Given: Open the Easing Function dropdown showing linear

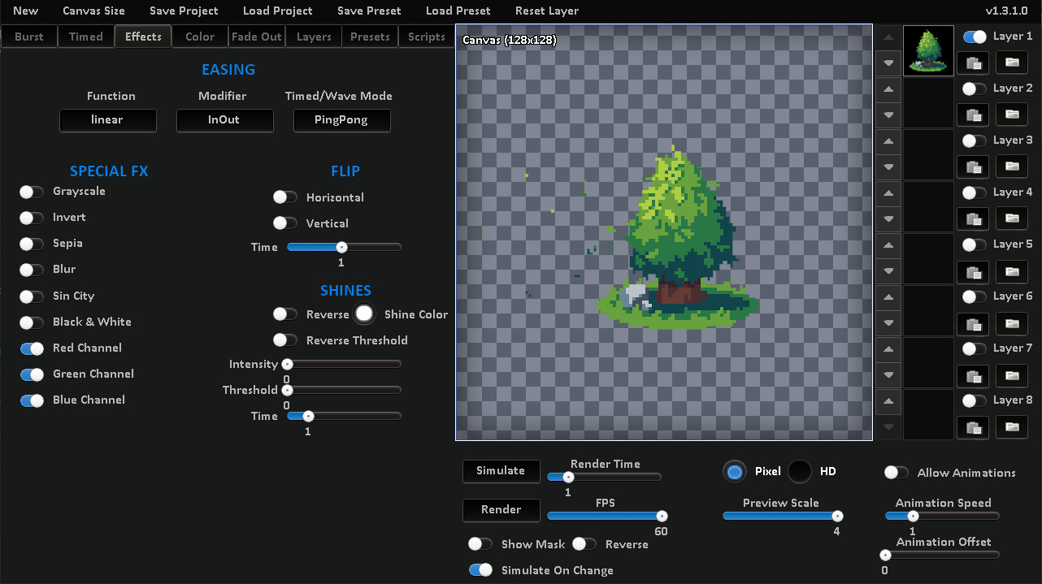Looking at the screenshot, I should [107, 120].
